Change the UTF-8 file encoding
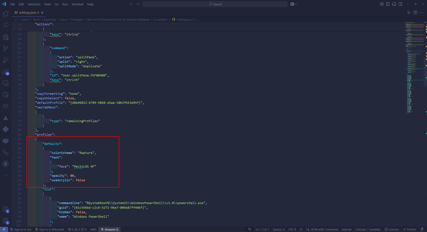This screenshot has width=427, height=232. (x=292, y=229)
